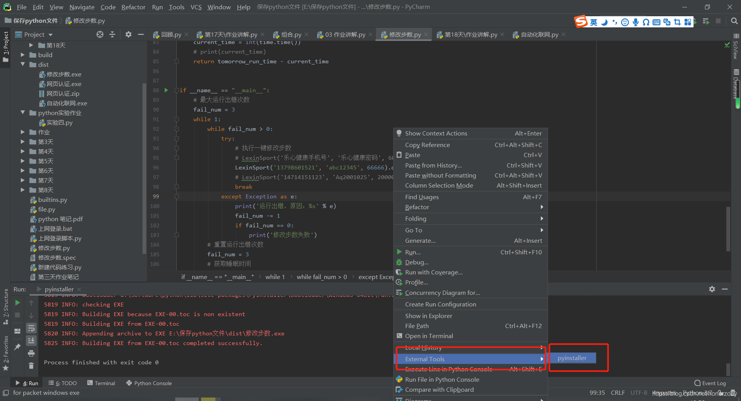Pin the Run tool window tab
741x401 pixels.
coord(17,346)
